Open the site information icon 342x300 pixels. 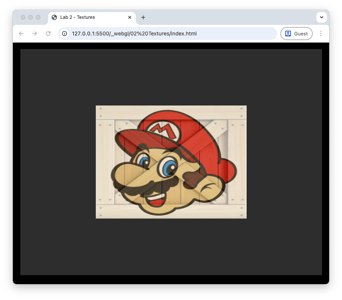pos(64,34)
